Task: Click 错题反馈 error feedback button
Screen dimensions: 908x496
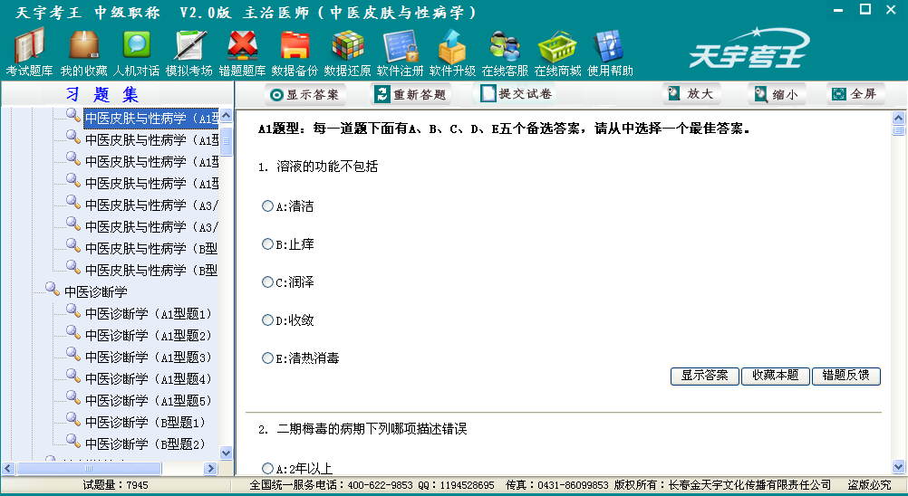Action: click(846, 376)
